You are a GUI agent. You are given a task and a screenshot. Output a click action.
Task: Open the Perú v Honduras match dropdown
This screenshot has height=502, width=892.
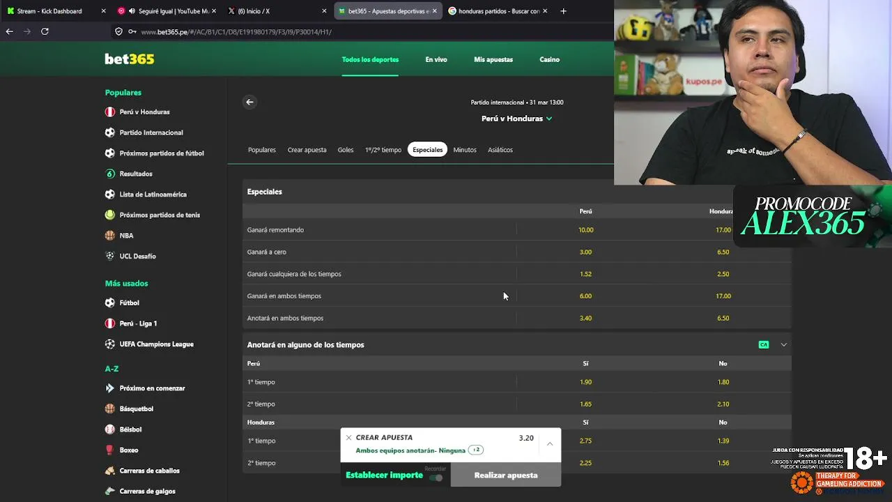pos(516,119)
